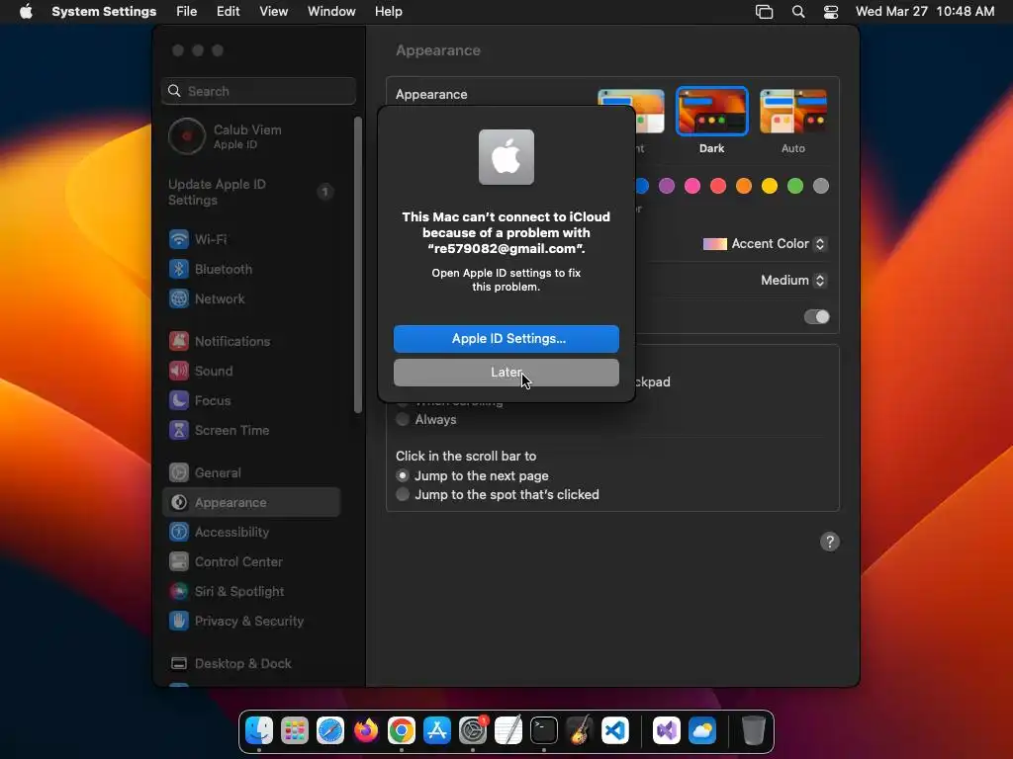
Task: Open the Accent Color highlight dropdown
Action: (765, 244)
